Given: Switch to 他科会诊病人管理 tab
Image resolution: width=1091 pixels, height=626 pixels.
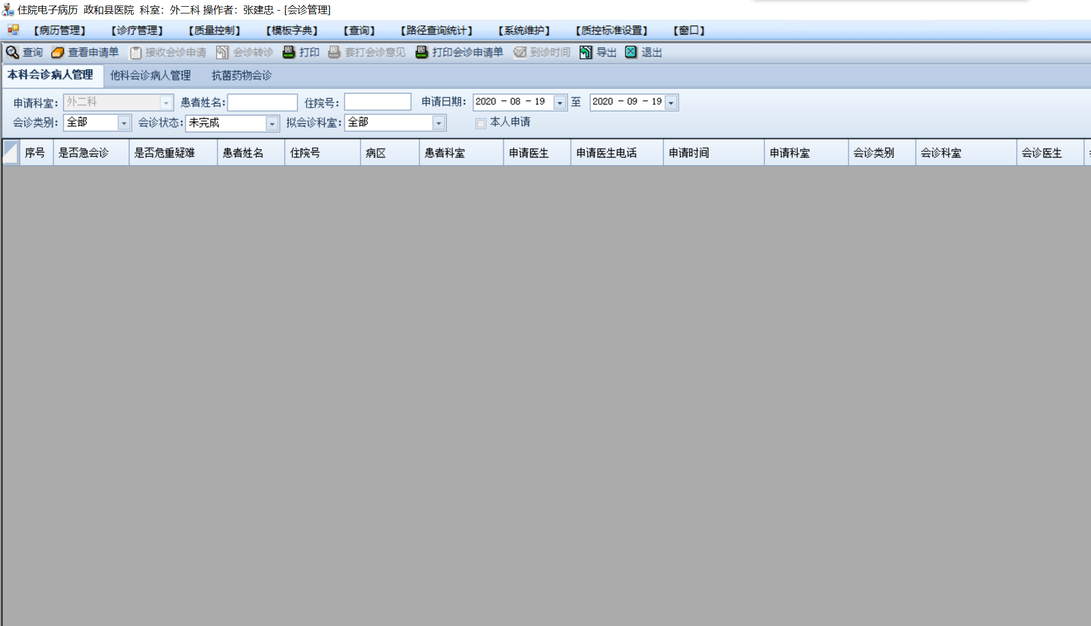Looking at the screenshot, I should tap(150, 75).
